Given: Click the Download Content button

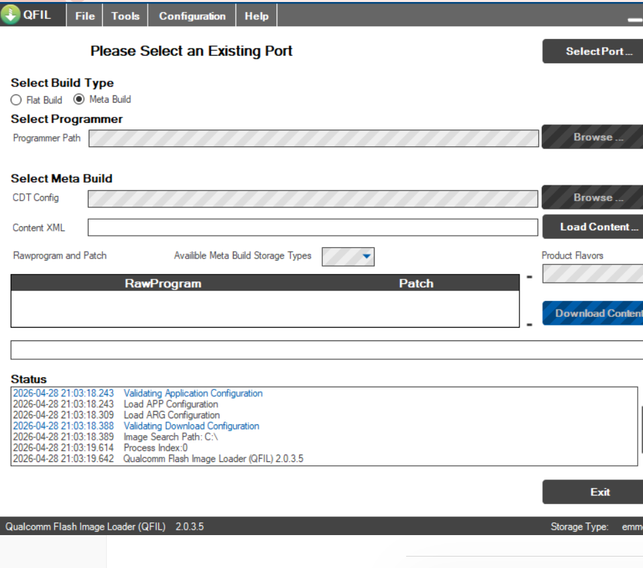Looking at the screenshot, I should (x=593, y=314).
